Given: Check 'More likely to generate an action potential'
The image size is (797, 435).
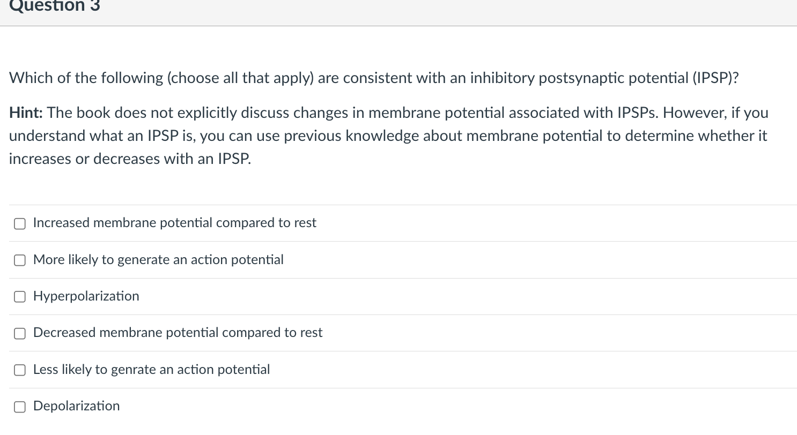Looking at the screenshot, I should point(20,260).
